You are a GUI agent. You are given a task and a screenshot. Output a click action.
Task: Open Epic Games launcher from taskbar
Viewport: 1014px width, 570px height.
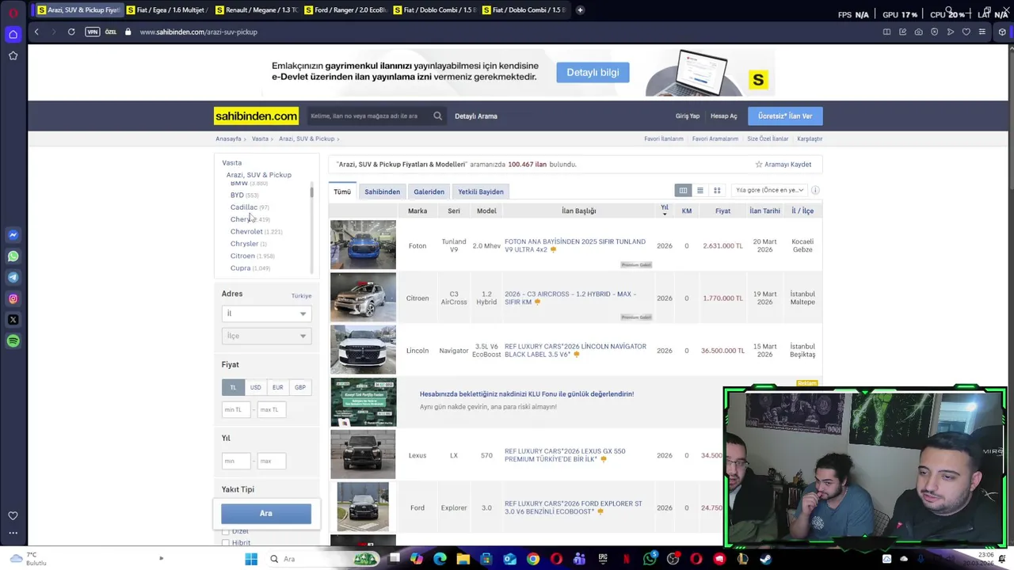tap(603, 559)
